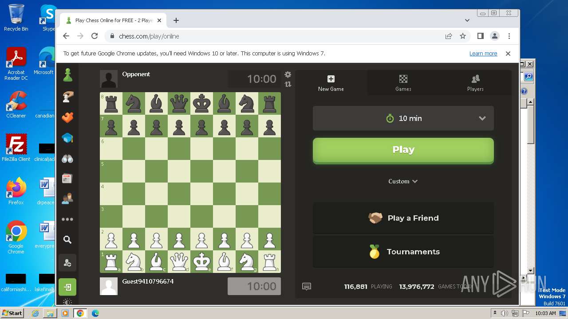
Task: Reload the chess.com page
Action: (95, 36)
